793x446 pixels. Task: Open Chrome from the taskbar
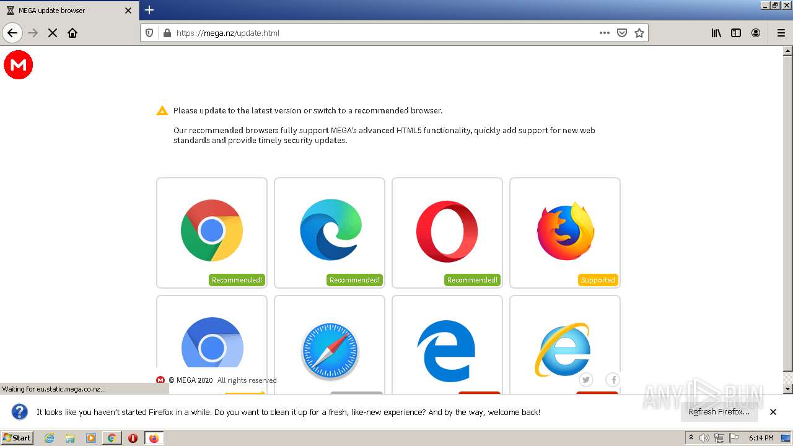pos(112,438)
